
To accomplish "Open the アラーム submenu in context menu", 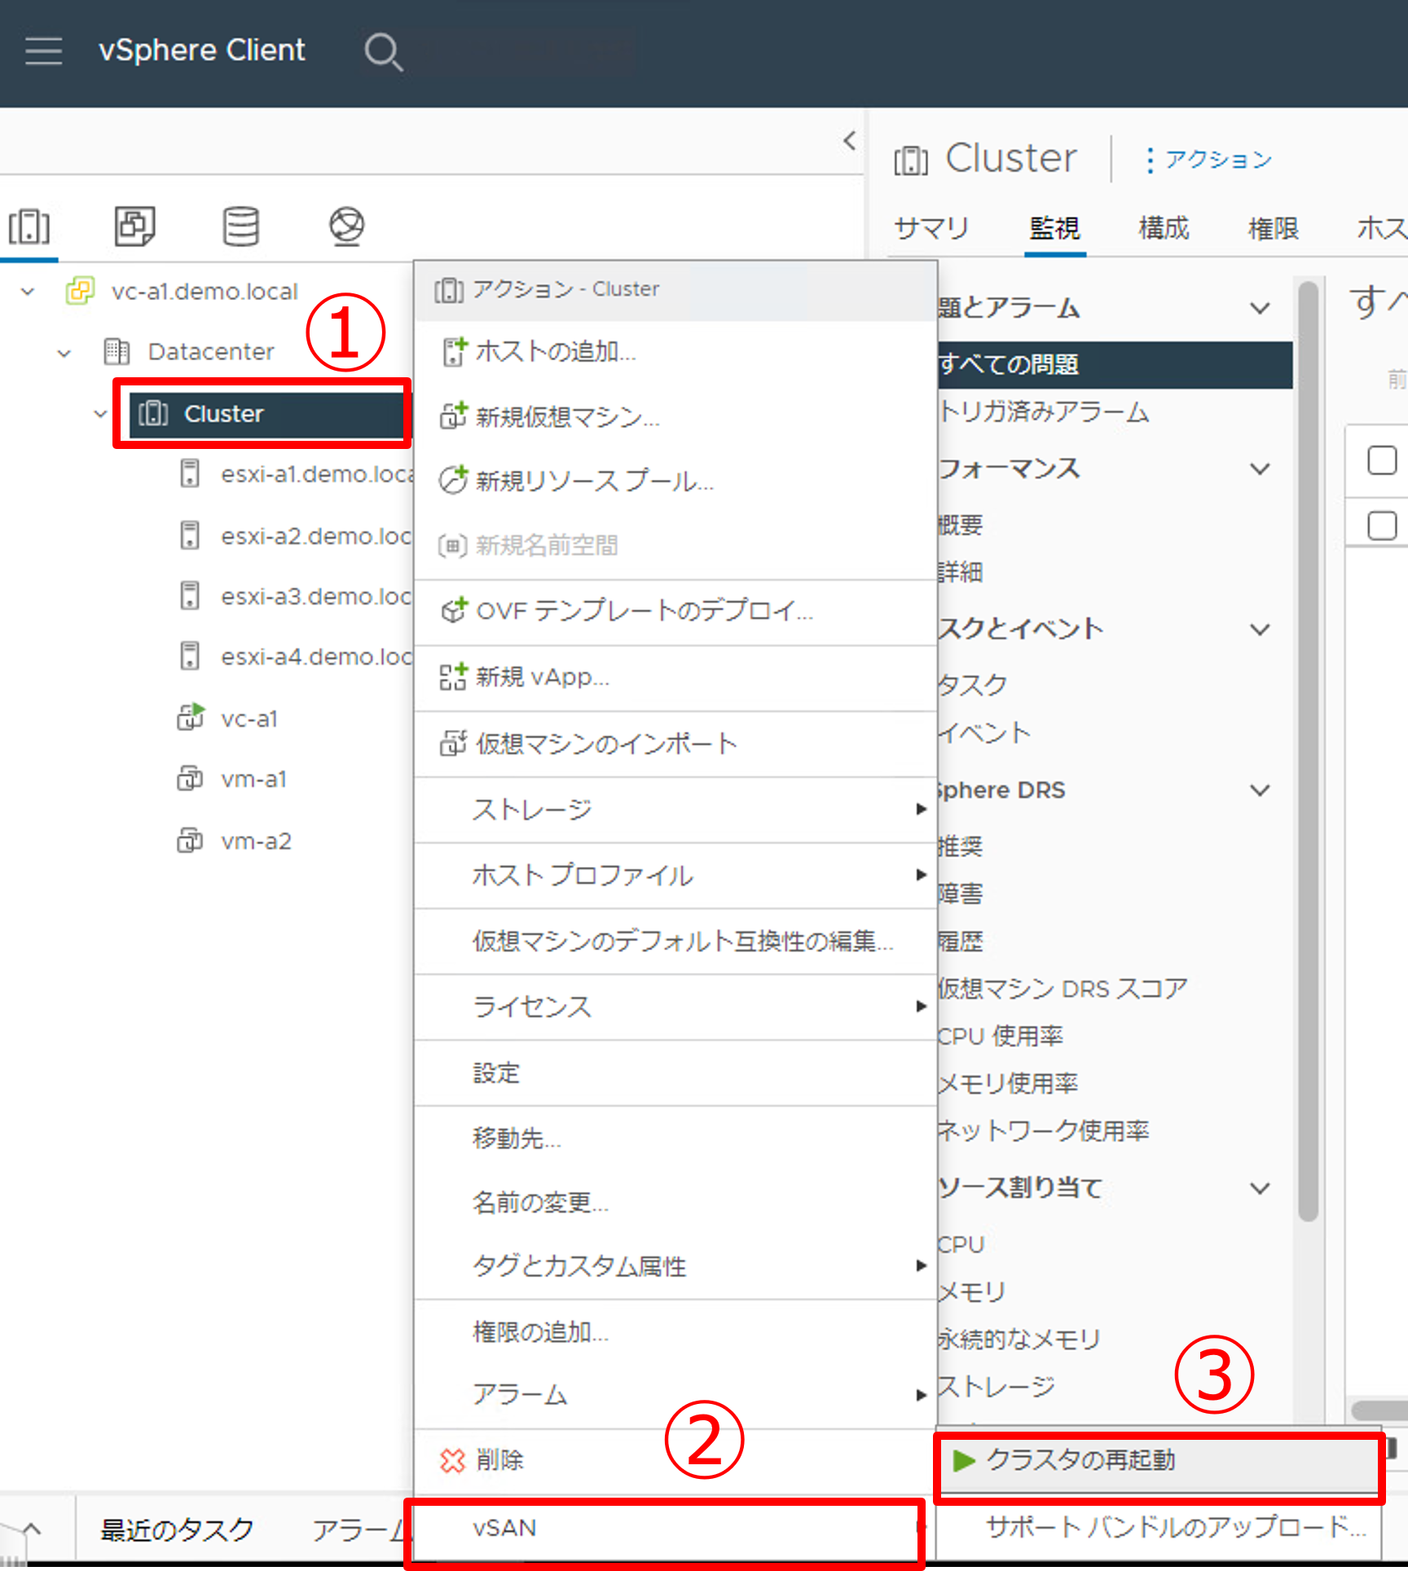I will (675, 1394).
